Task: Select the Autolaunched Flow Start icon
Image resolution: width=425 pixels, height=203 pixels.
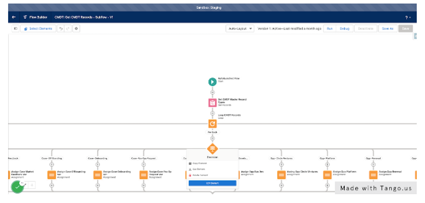Action: pos(213,82)
